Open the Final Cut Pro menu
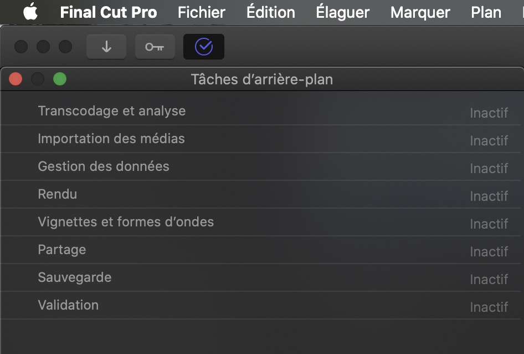This screenshot has height=354, width=524. 108,12
